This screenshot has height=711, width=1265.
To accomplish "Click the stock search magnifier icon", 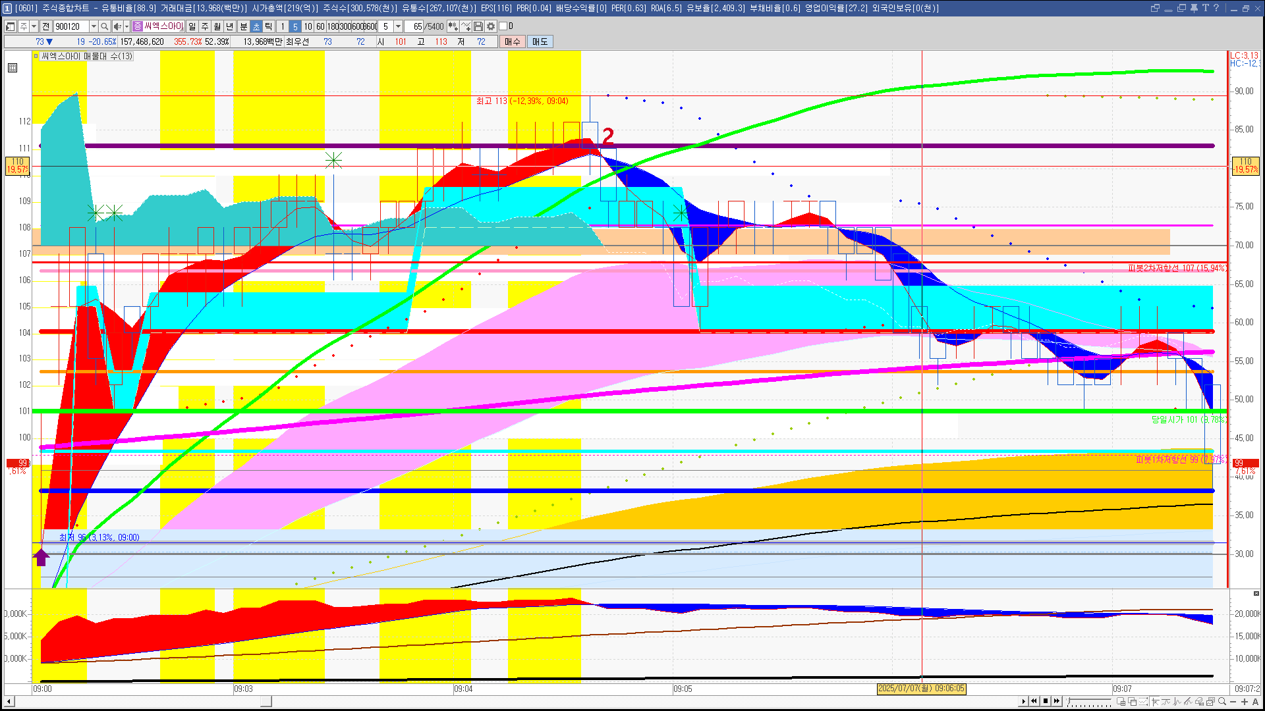I will (x=104, y=26).
